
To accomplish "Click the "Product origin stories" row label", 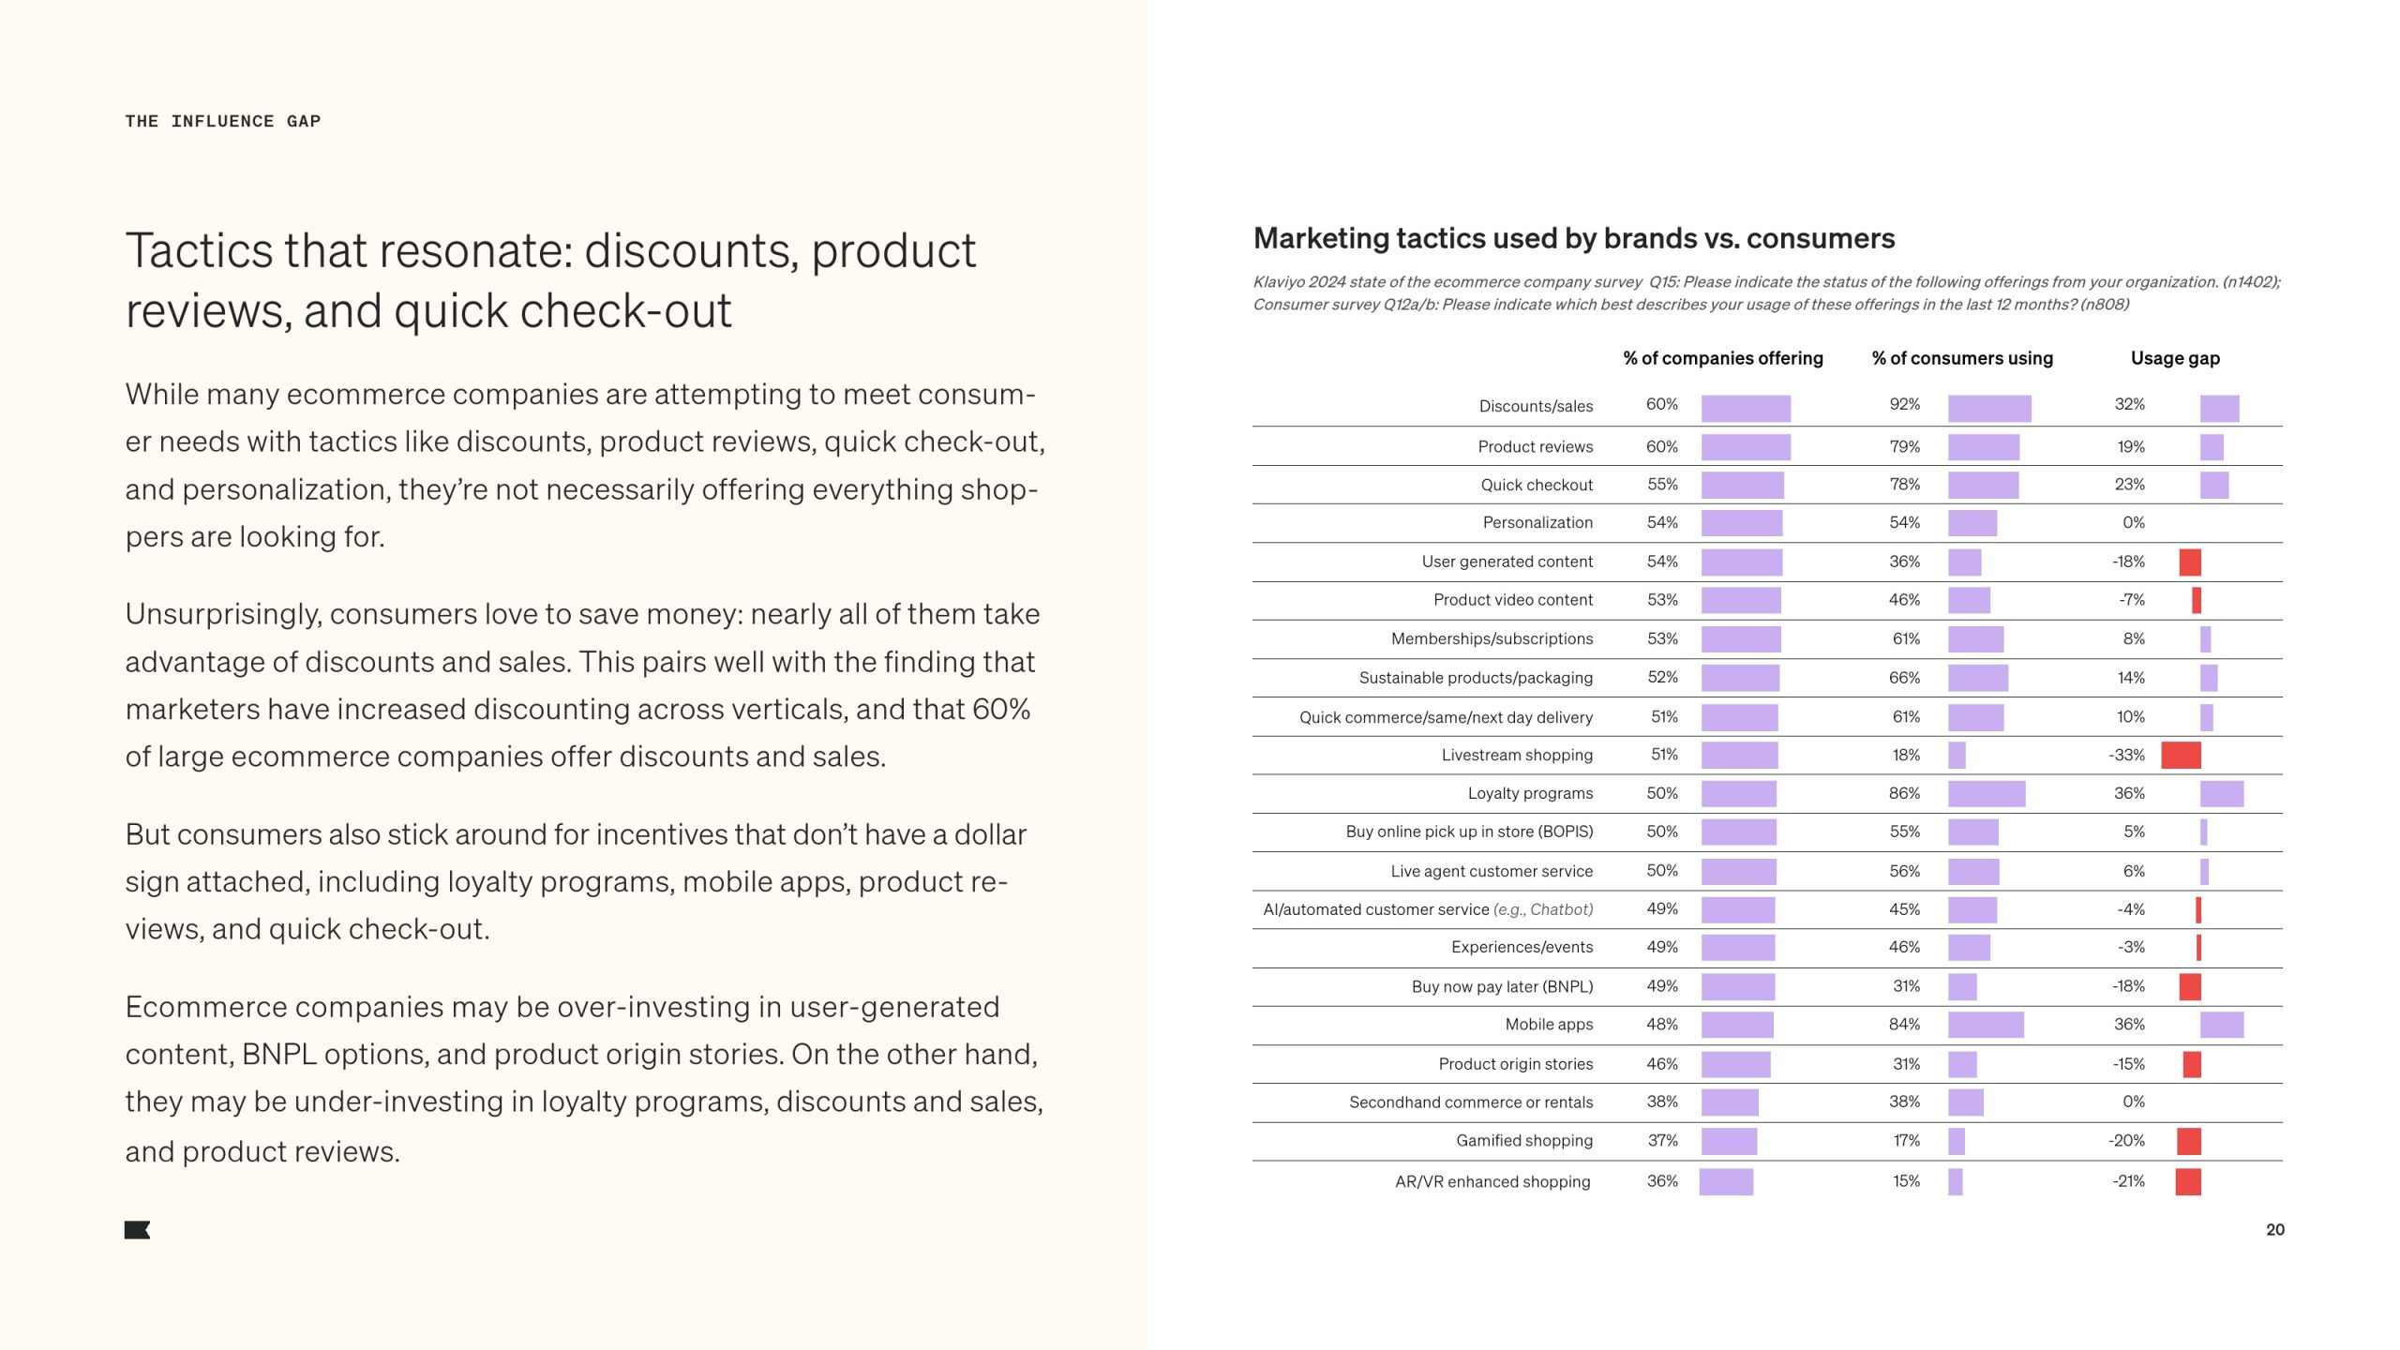I will [1515, 1064].
